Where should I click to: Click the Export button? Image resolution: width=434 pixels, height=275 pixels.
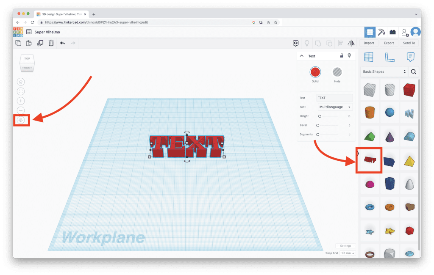(389, 43)
